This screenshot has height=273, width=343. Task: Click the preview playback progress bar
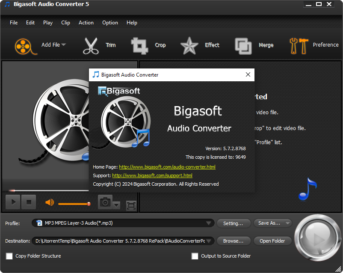tap(49, 191)
